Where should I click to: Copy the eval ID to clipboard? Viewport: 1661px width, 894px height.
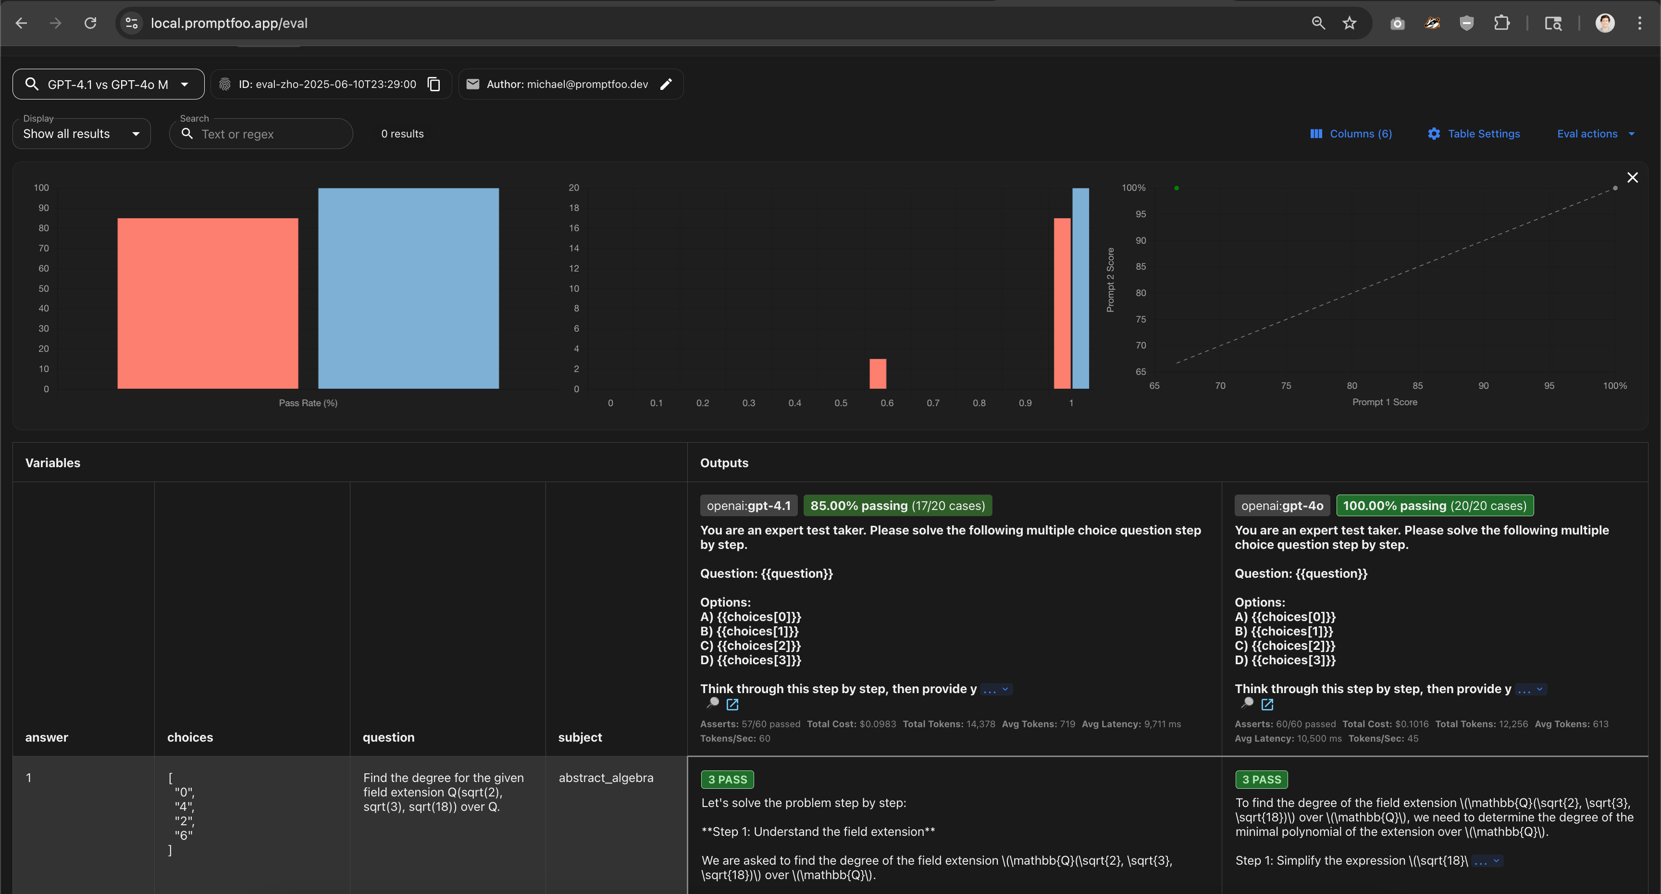pos(434,85)
